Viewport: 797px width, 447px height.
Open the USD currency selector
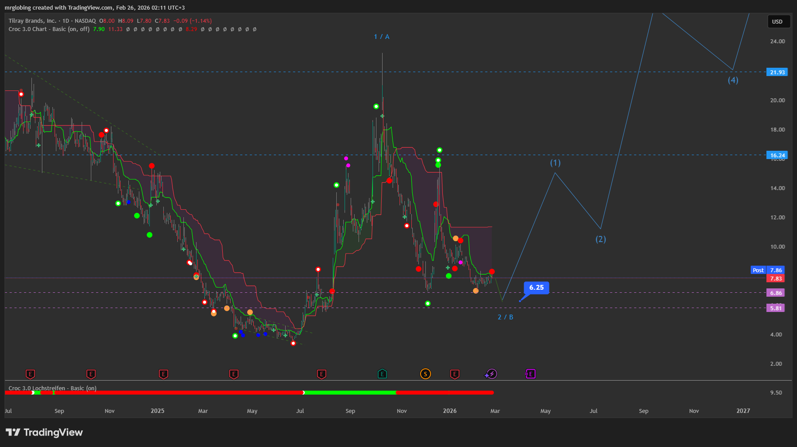(777, 21)
